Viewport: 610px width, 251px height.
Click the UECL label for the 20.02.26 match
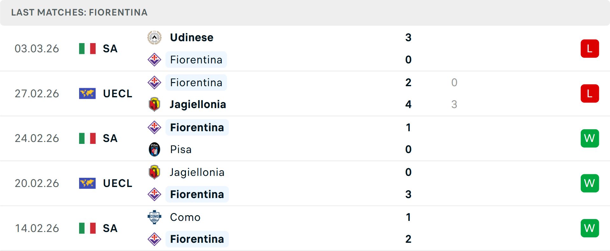(x=118, y=183)
